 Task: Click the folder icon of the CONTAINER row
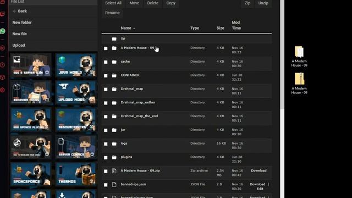(114, 75)
